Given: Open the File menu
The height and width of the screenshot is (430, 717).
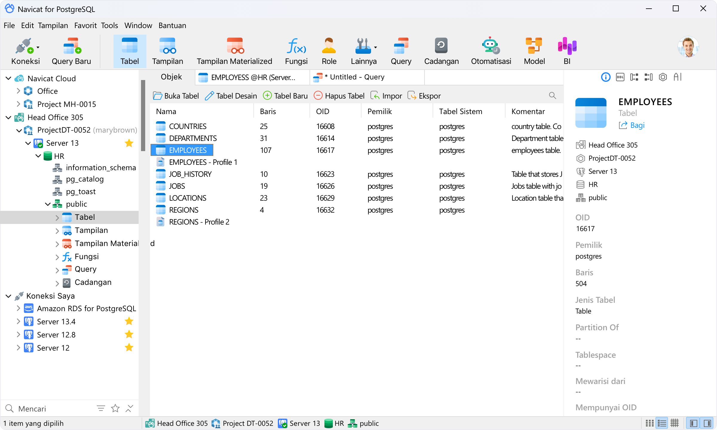Looking at the screenshot, I should click(9, 25).
